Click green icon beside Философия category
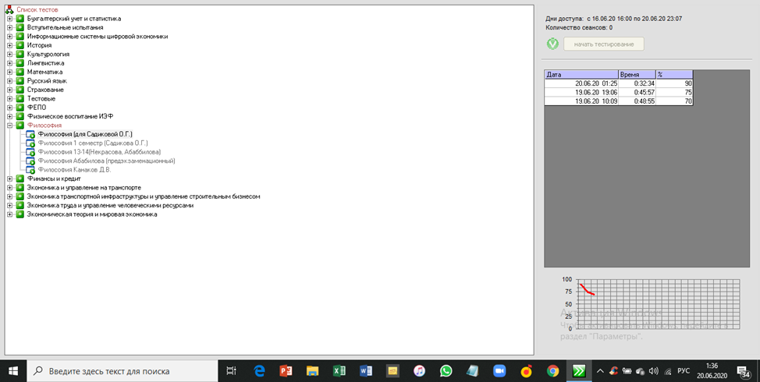760x382 pixels. [20, 126]
